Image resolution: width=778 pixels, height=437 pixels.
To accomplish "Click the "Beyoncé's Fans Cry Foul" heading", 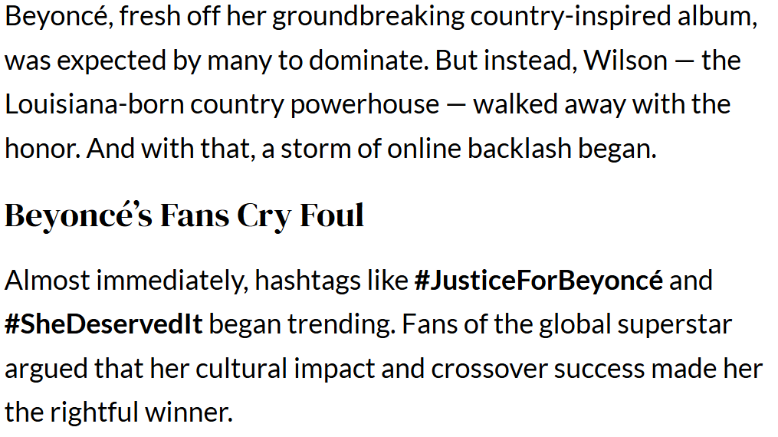I will pos(184,216).
